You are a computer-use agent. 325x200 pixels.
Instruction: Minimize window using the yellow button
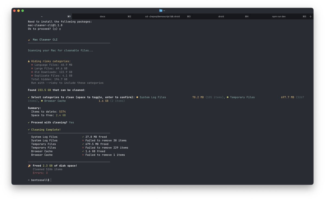(x=18, y=11)
